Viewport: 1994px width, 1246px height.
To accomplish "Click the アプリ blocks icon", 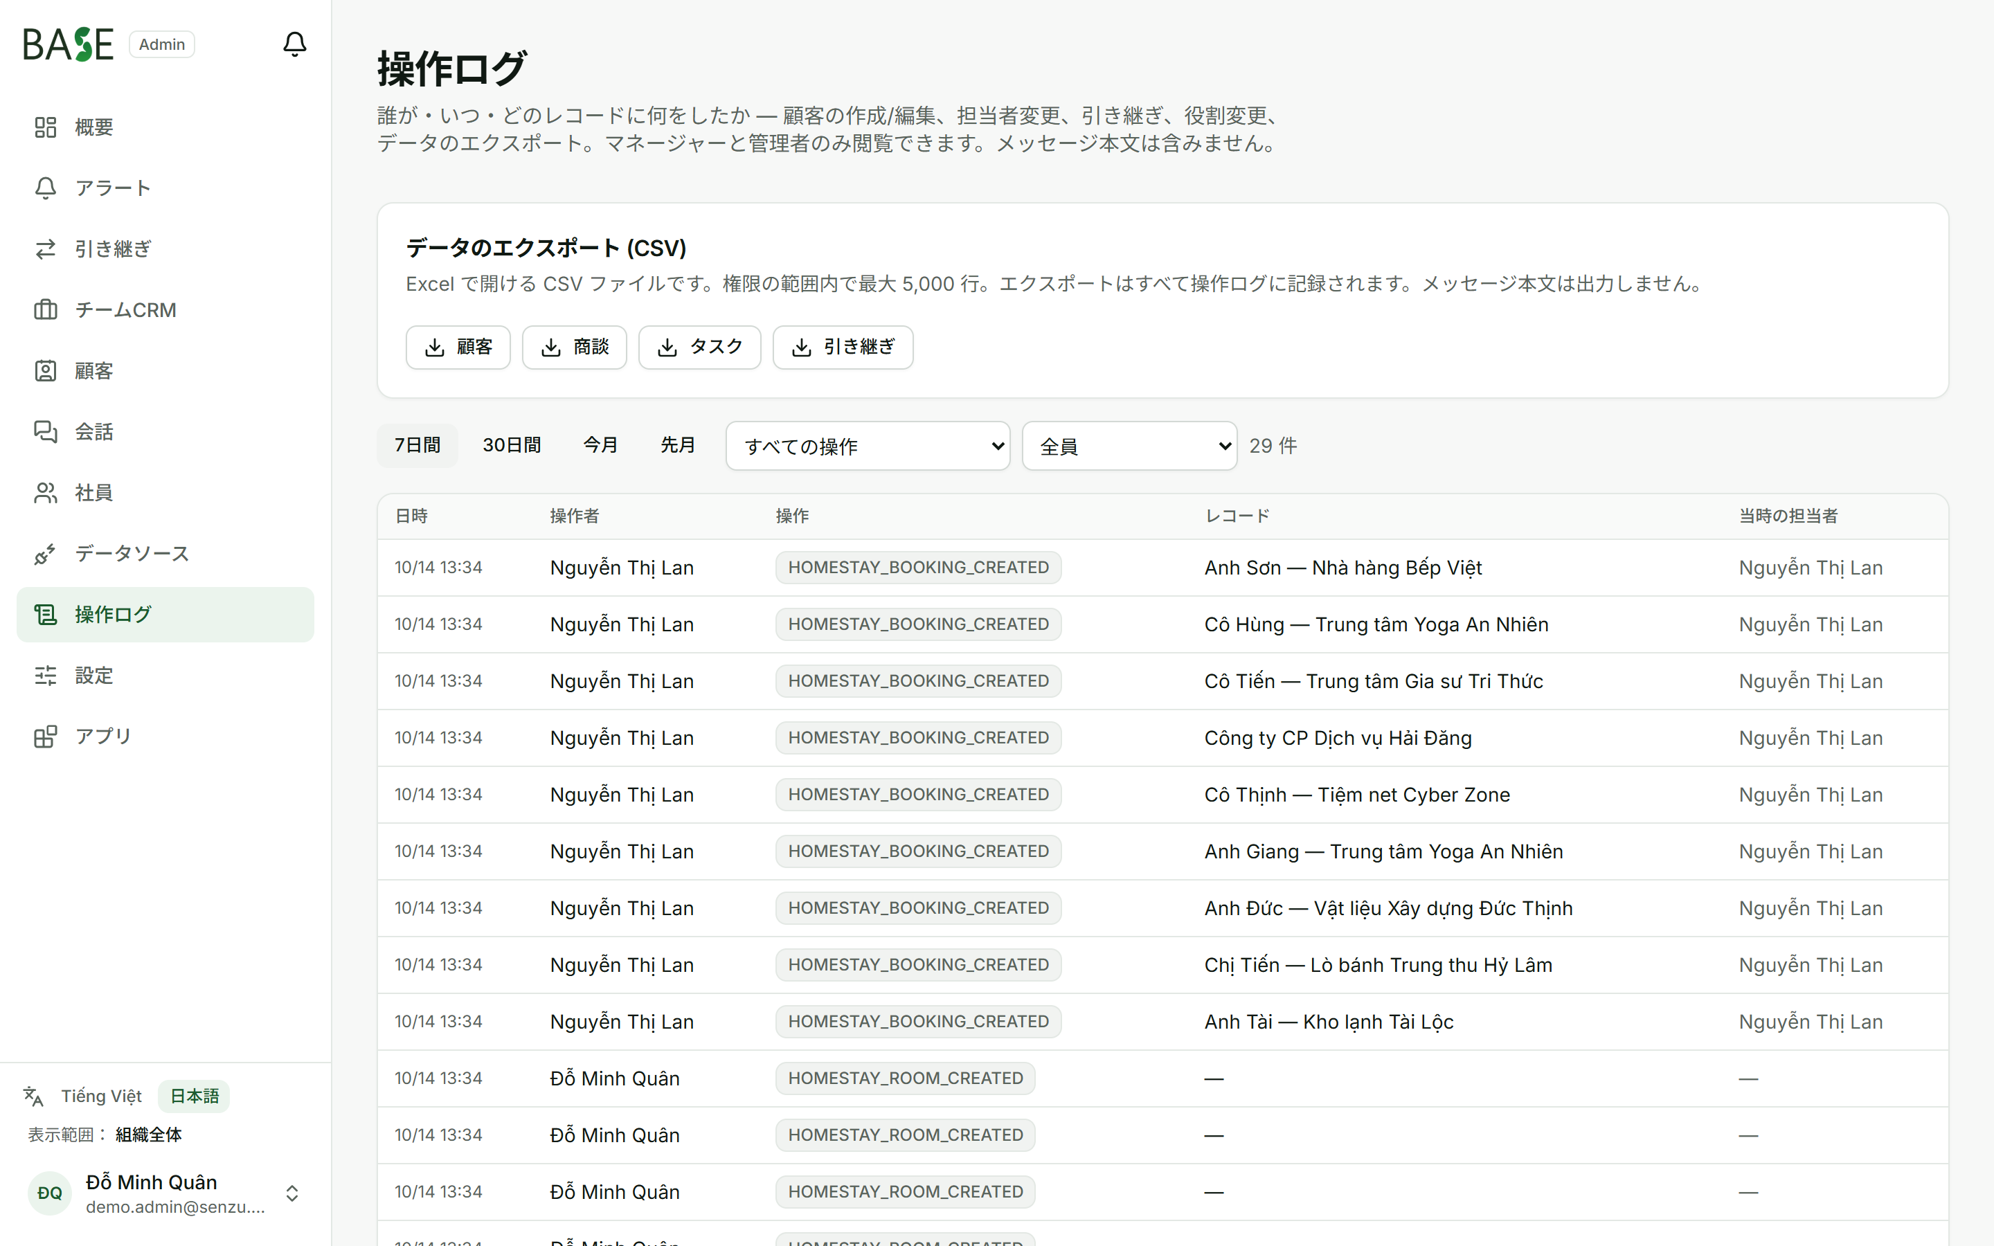I will (x=45, y=737).
